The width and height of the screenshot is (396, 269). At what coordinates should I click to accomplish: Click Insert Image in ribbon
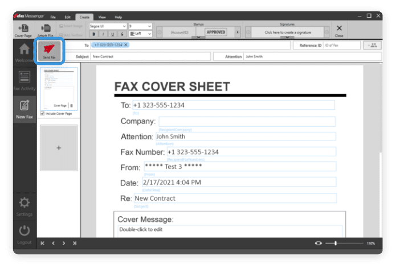71,26
